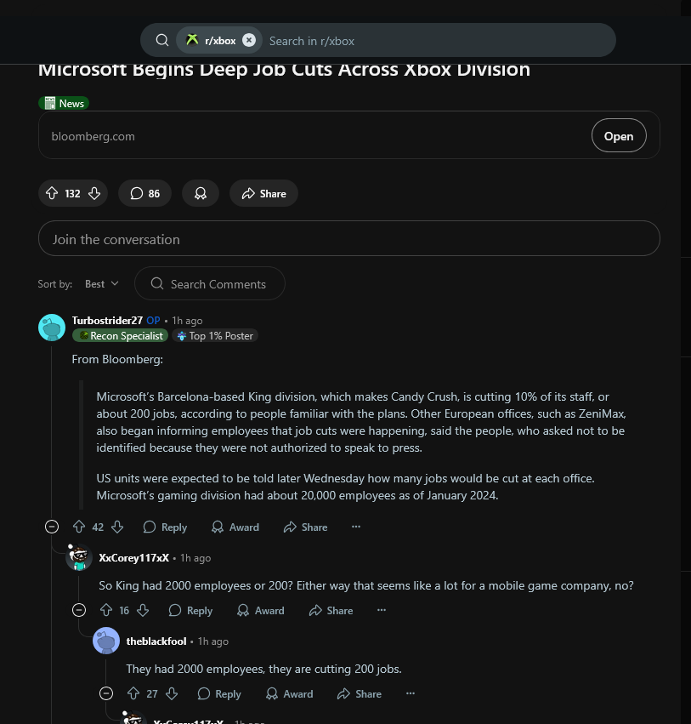This screenshot has width=691, height=724.
Task: Collapse theblackfool's comment thread
Action: click(x=106, y=693)
